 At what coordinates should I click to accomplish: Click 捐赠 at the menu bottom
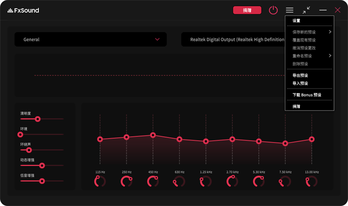[x=309, y=106]
